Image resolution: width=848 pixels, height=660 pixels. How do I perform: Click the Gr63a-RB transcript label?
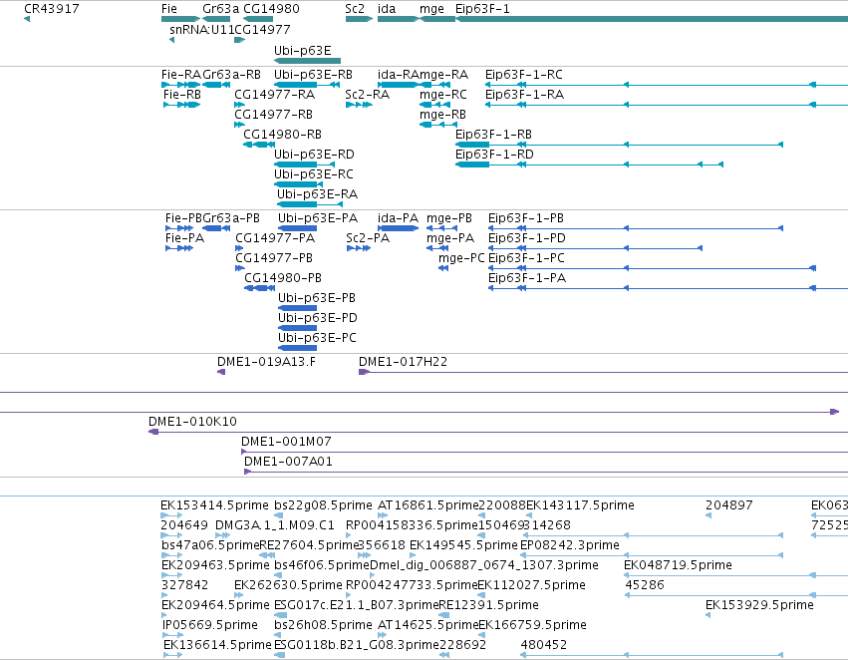click(x=231, y=74)
